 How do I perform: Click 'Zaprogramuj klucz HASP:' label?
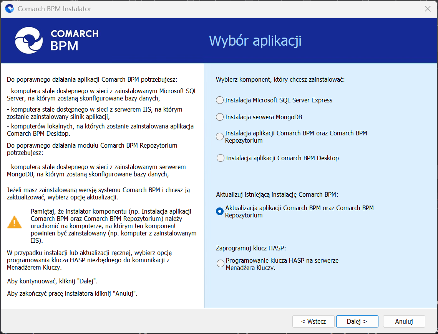click(251, 248)
